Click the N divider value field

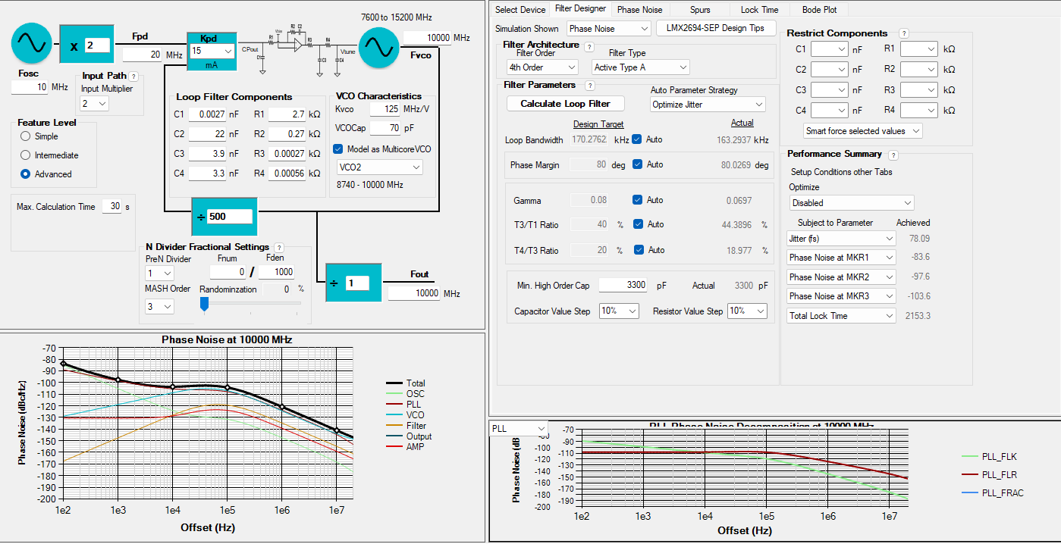(x=229, y=217)
